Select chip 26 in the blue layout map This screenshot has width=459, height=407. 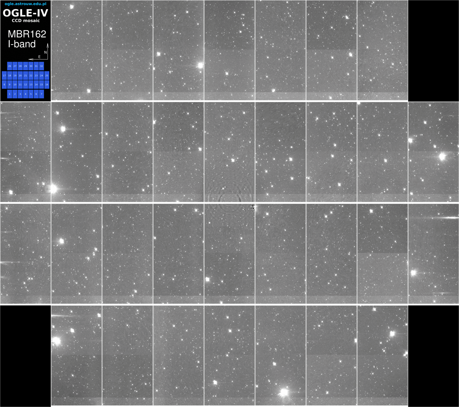pos(9,66)
